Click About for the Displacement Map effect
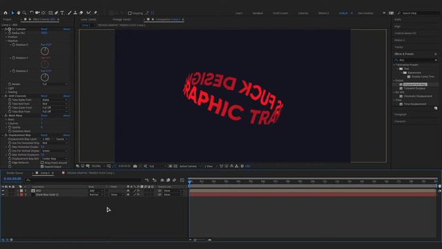The image size is (442, 249). (66, 136)
